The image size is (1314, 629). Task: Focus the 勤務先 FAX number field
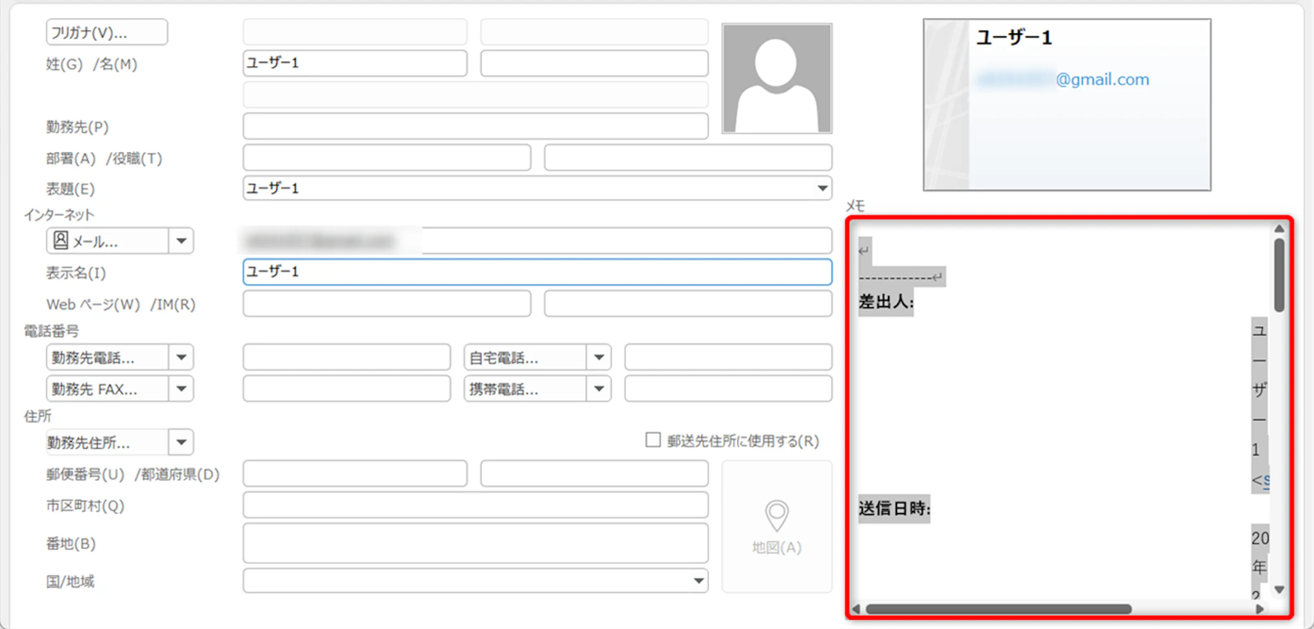coord(346,389)
